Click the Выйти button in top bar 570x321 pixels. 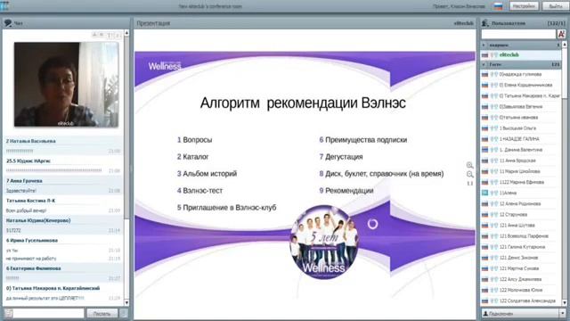[556, 6]
